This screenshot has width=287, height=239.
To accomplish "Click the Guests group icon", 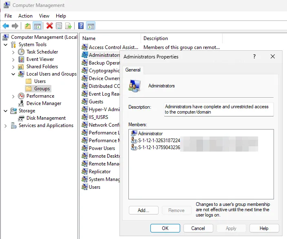I will point(84,101).
